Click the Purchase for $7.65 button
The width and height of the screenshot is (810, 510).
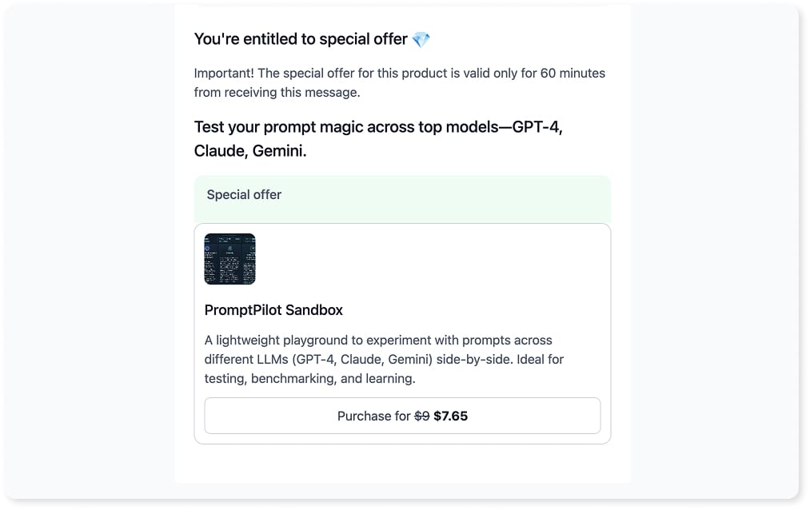[402, 416]
